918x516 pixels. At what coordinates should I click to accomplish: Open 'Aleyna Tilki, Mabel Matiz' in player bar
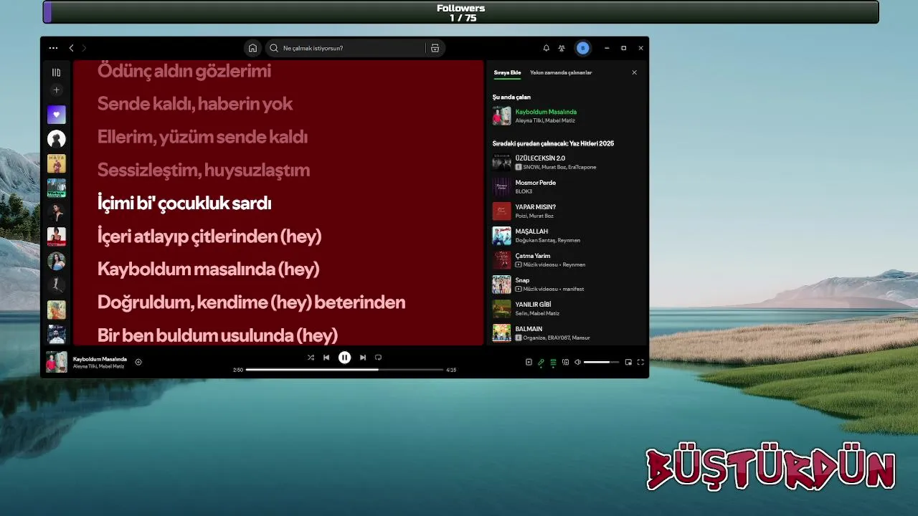tap(98, 366)
